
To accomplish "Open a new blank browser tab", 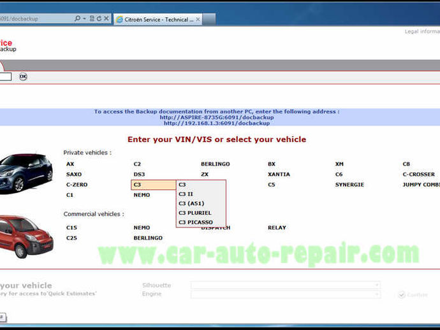I will click(x=209, y=20).
